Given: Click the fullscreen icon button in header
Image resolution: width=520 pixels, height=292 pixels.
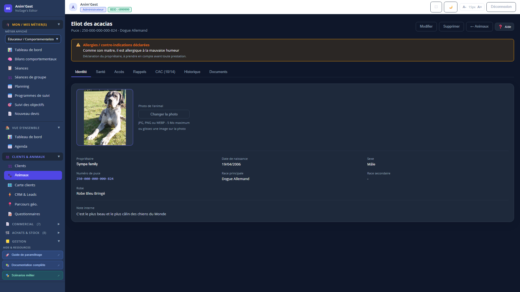Looking at the screenshot, I should tap(436, 7).
